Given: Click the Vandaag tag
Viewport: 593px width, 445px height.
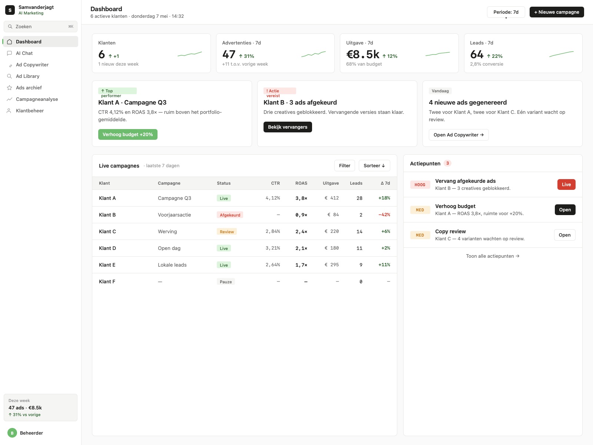Looking at the screenshot, I should pyautogui.click(x=440, y=91).
